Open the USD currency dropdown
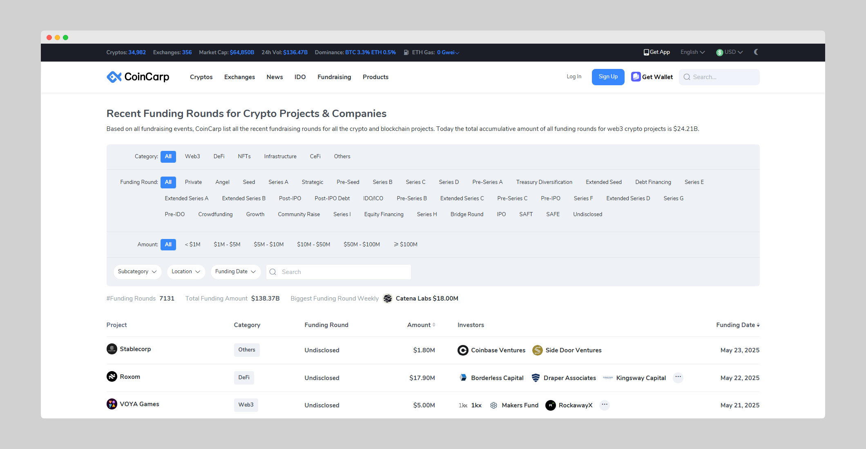This screenshot has height=449, width=866. pyautogui.click(x=730, y=52)
